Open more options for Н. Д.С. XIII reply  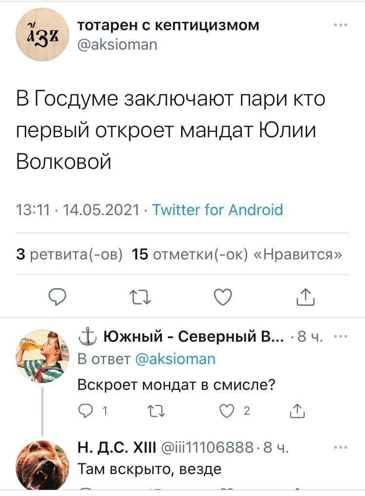pyautogui.click(x=341, y=447)
